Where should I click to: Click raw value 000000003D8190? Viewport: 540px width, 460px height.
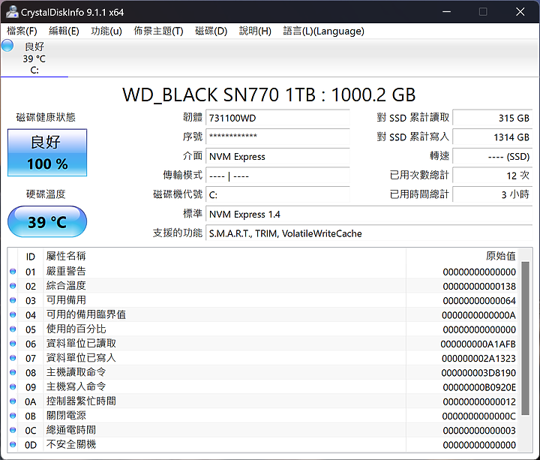(478, 373)
